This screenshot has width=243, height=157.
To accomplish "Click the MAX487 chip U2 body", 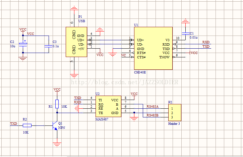I will coord(108,106).
